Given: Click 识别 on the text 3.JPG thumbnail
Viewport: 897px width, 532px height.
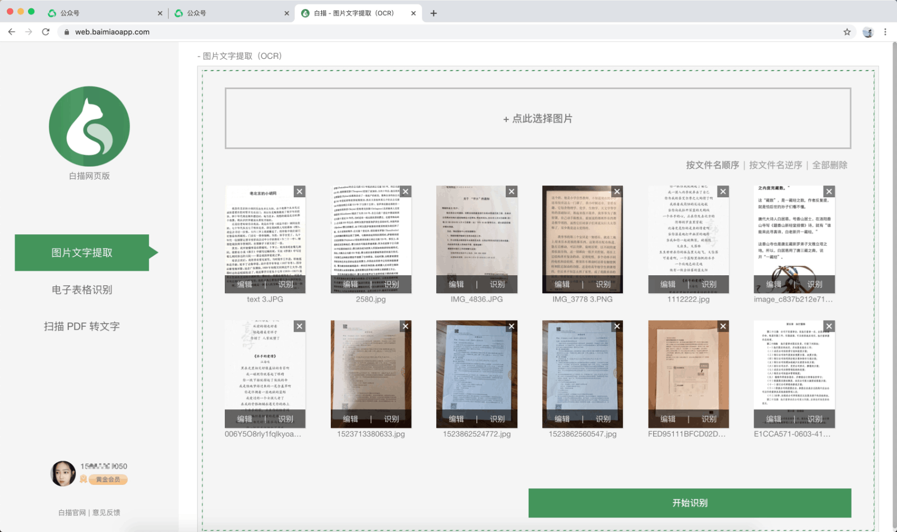Looking at the screenshot, I should click(287, 284).
